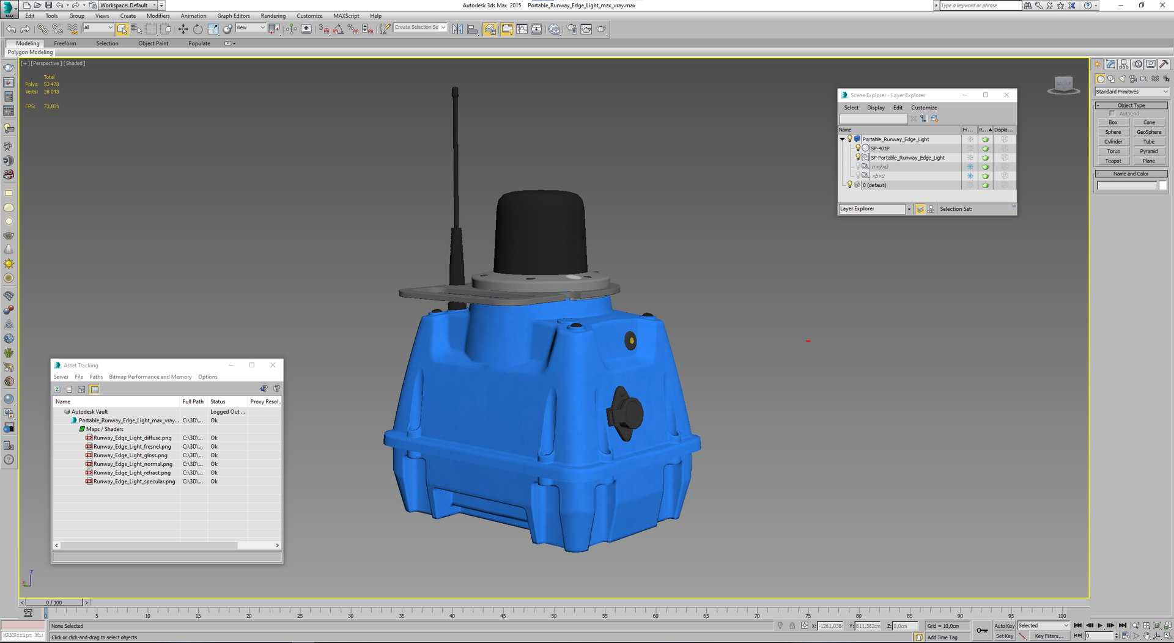Click the Mirror tool icon
The width and height of the screenshot is (1174, 643).
(457, 29)
